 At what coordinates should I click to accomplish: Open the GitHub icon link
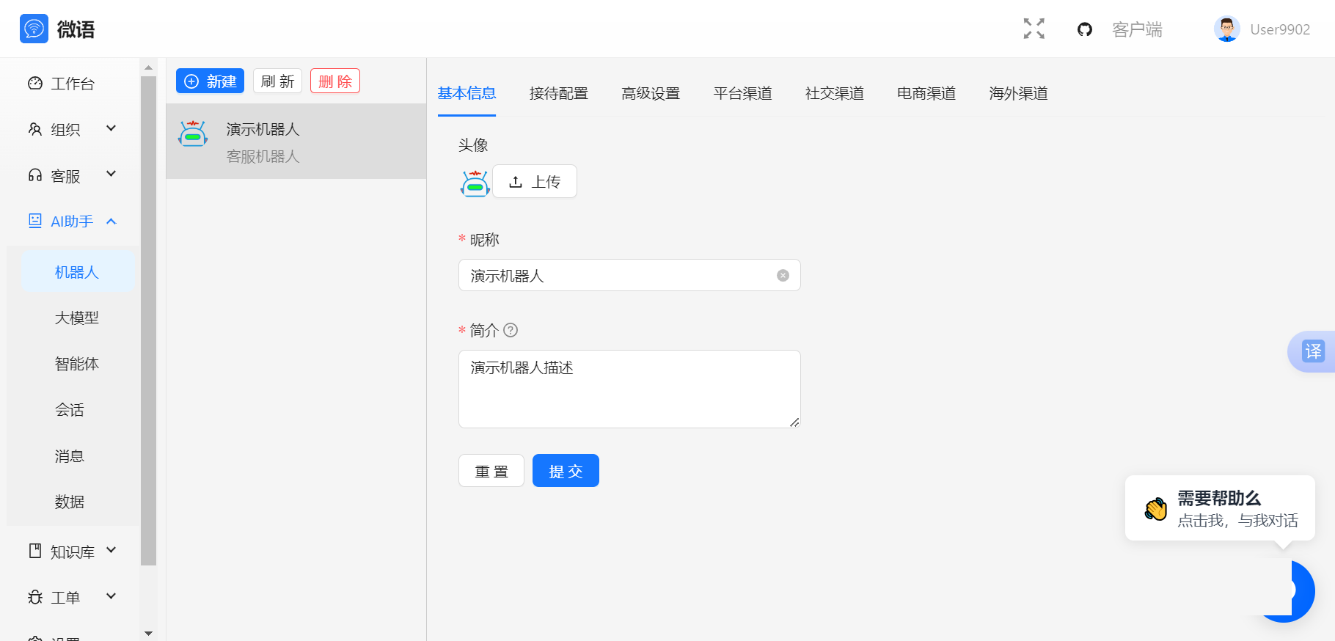tap(1084, 29)
